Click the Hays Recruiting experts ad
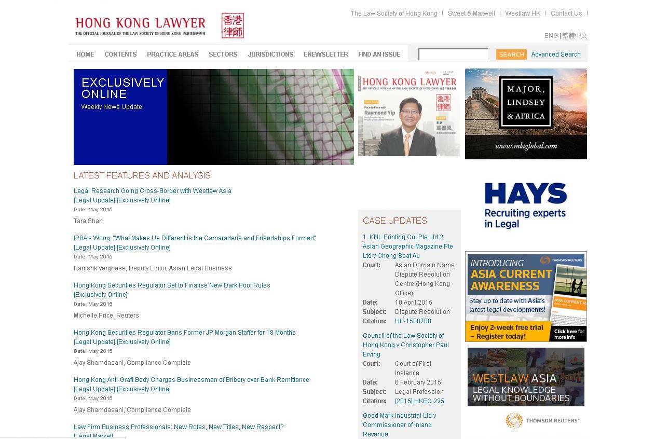 coord(525,205)
